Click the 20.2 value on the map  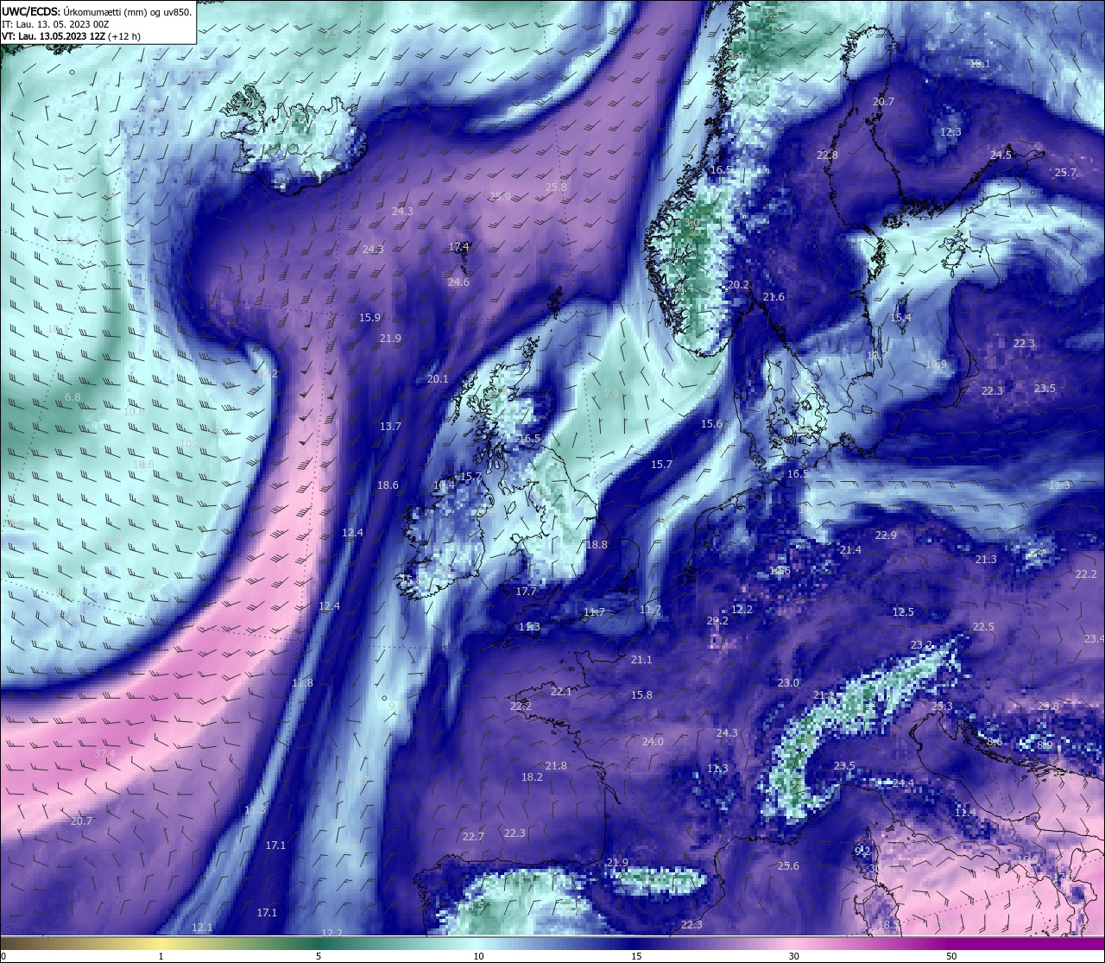[x=738, y=284]
